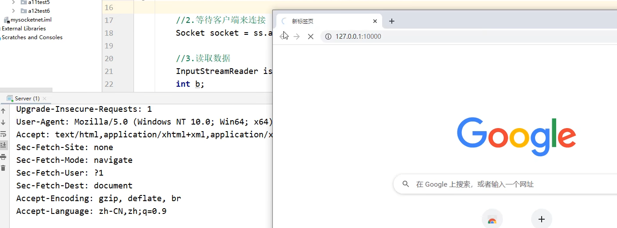Open a new Chrome tab with plus button

(392, 21)
